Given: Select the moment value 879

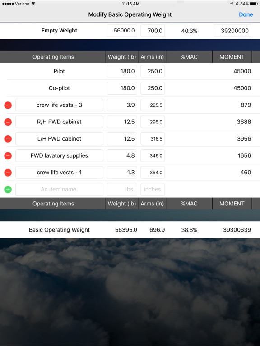Looking at the screenshot, I should click(246, 105).
